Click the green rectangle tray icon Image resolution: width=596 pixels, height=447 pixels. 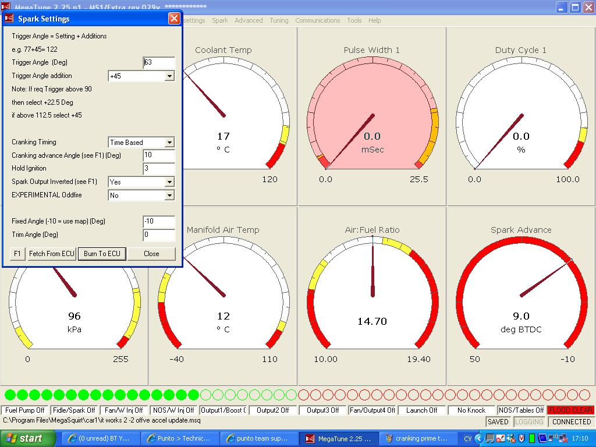[x=532, y=439]
